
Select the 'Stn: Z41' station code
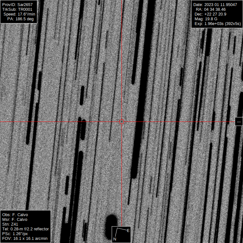[x=10, y=224]
